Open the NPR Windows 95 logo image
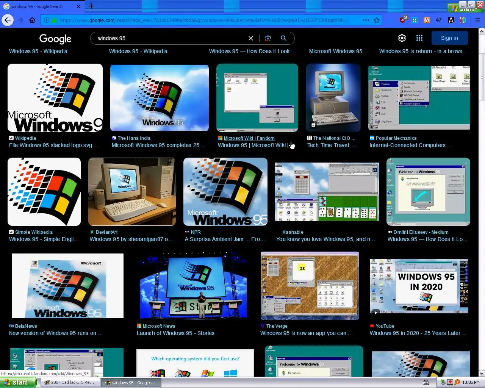 [225, 192]
